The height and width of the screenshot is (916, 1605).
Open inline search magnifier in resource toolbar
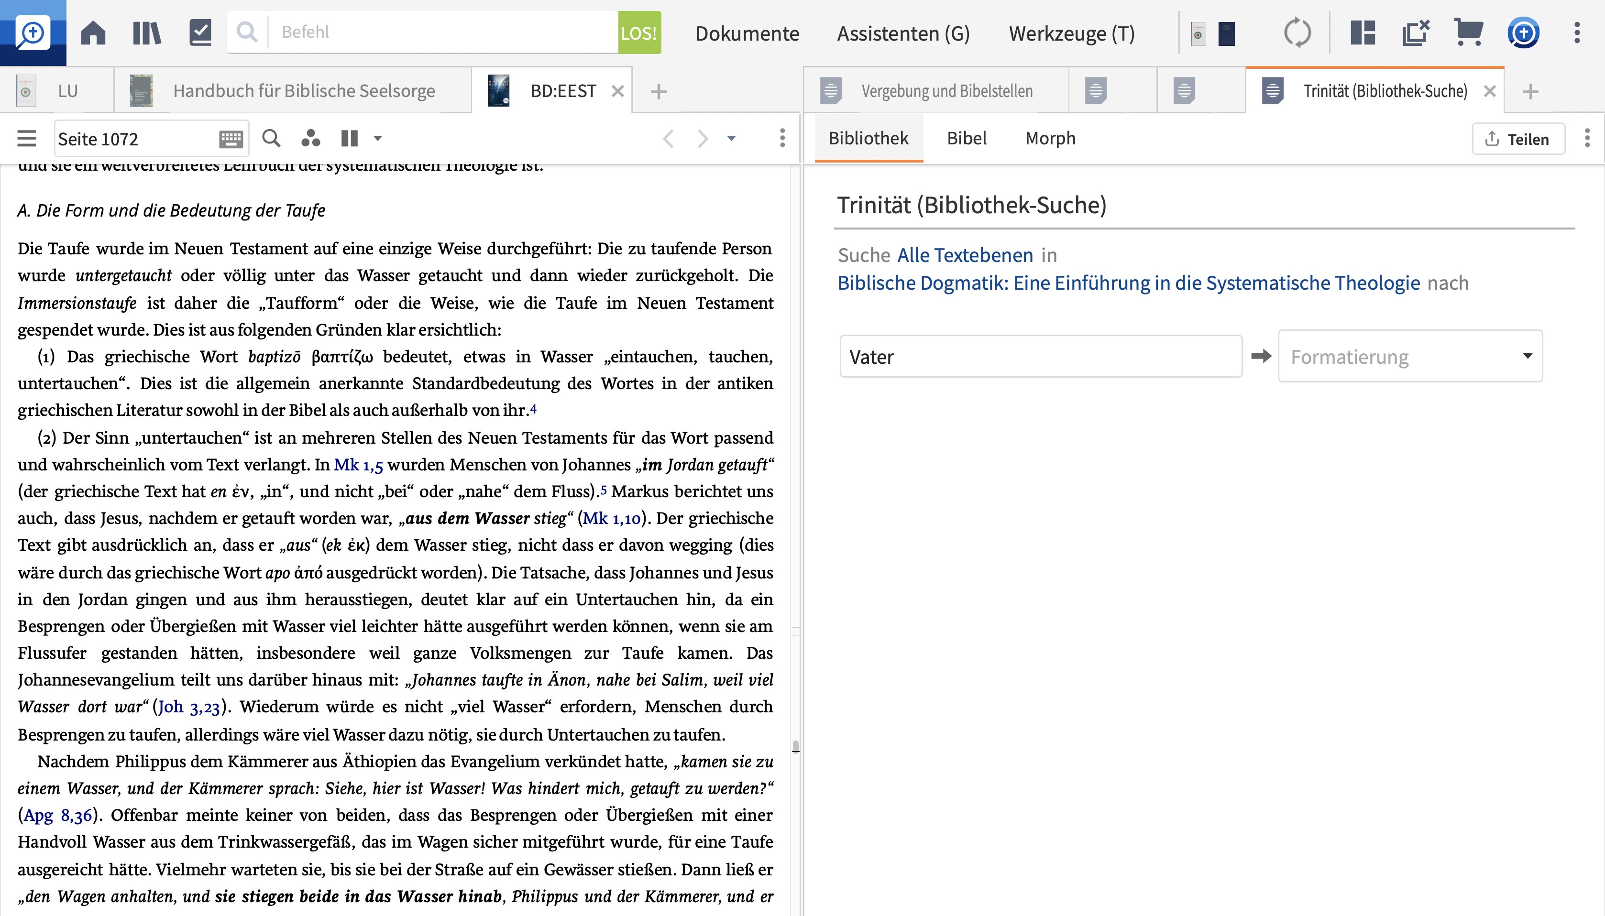[x=271, y=138]
